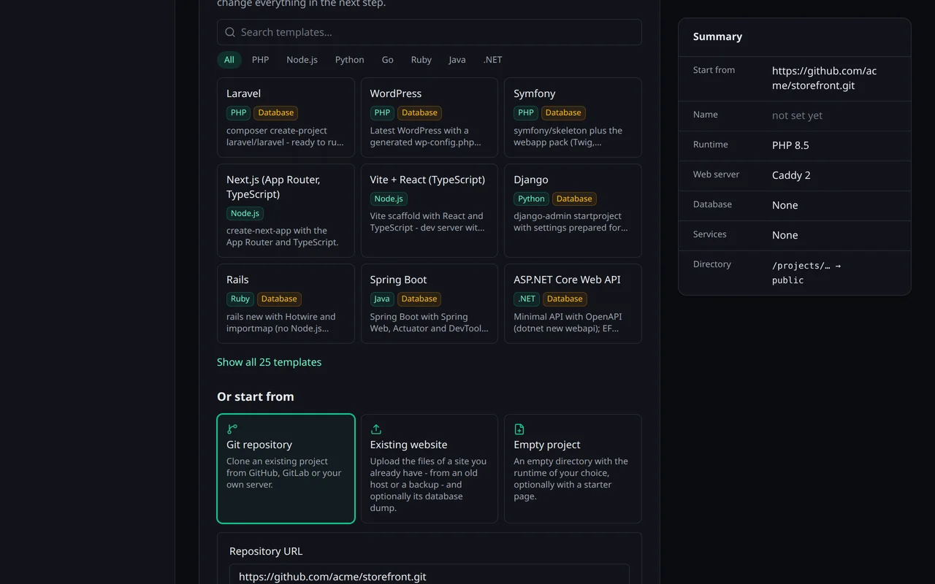Image resolution: width=935 pixels, height=584 pixels.
Task: Click the Ruby tag on Rails card
Action: (240, 299)
